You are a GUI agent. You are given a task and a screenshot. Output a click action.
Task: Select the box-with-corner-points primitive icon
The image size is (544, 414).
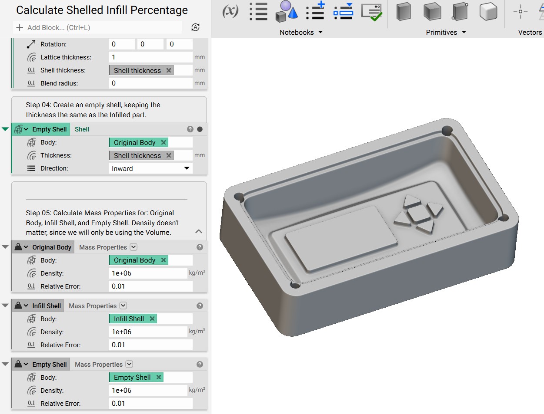460,12
